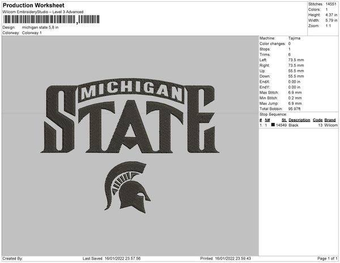Click the embroidered MICHIGAN banner text
The height and width of the screenshot is (263, 340).
pos(131,91)
